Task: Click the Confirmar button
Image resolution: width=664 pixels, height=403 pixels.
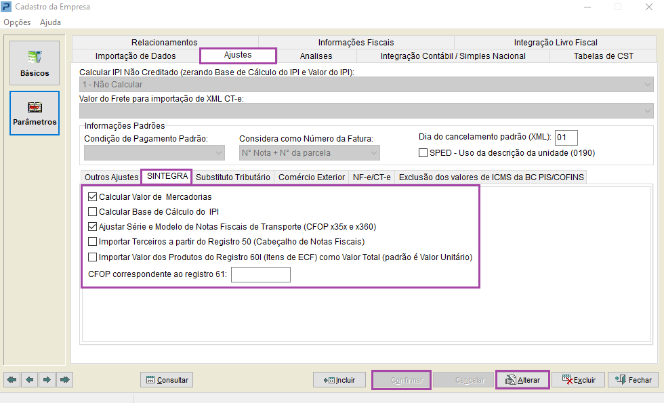Action: 401,380
